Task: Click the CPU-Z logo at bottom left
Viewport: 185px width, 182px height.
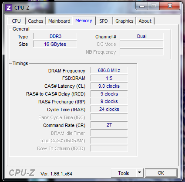Action: coord(22,173)
